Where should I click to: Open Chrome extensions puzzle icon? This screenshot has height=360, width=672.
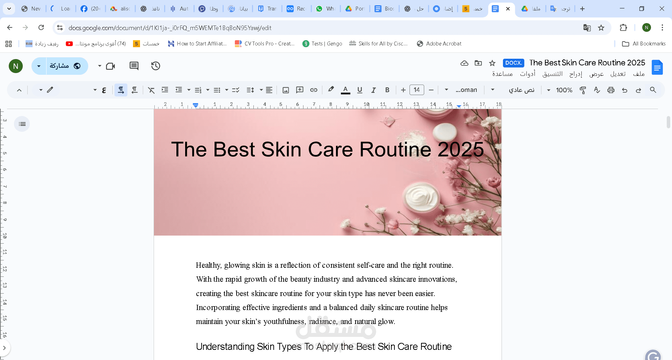[623, 28]
